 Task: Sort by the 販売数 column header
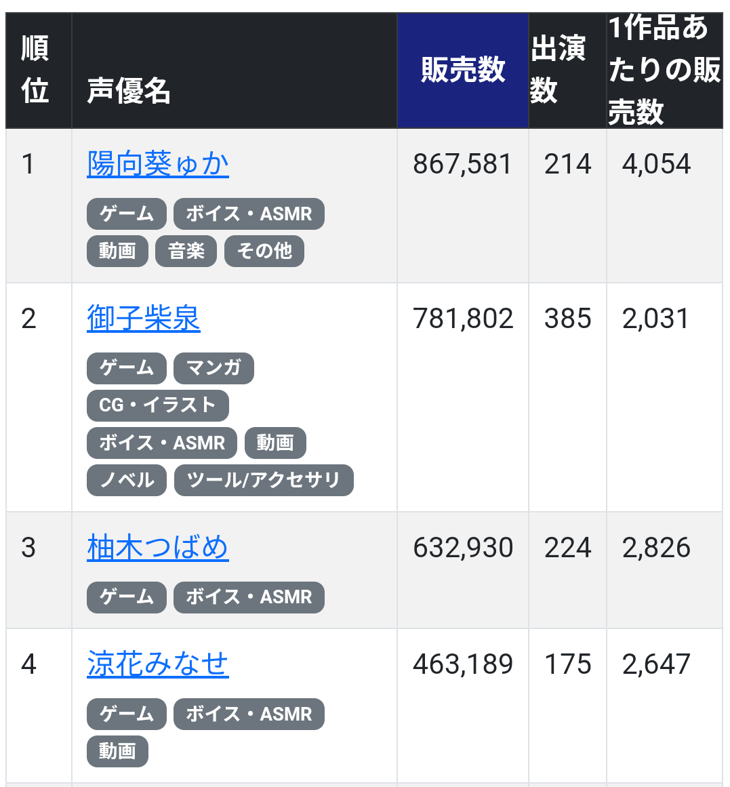[x=463, y=70]
